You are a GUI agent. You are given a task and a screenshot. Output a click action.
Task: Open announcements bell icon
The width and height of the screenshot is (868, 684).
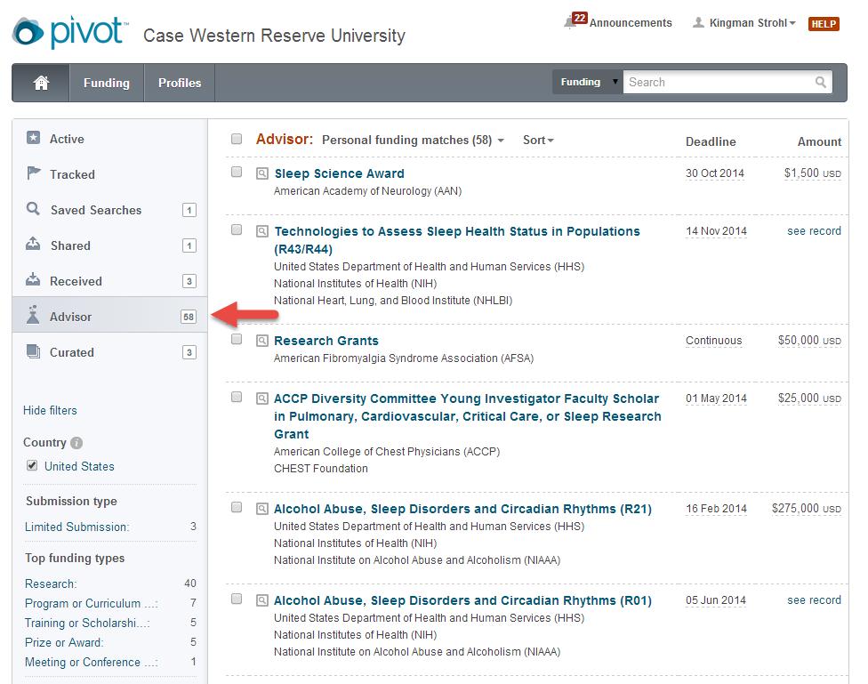(x=570, y=23)
